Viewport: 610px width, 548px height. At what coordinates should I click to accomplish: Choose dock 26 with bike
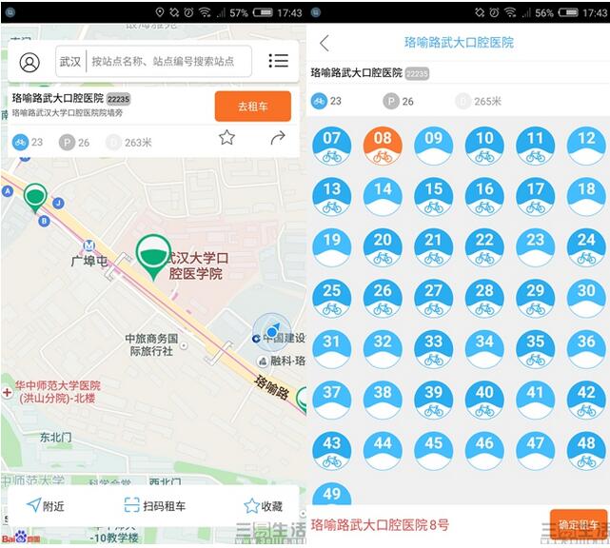[x=383, y=299]
